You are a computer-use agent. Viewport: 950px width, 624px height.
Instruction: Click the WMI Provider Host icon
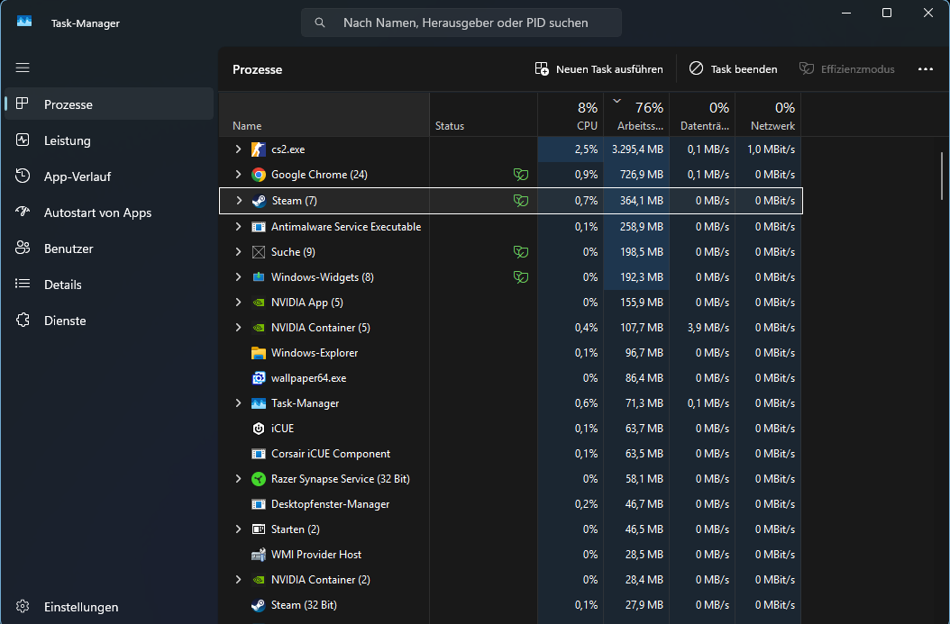click(x=259, y=555)
